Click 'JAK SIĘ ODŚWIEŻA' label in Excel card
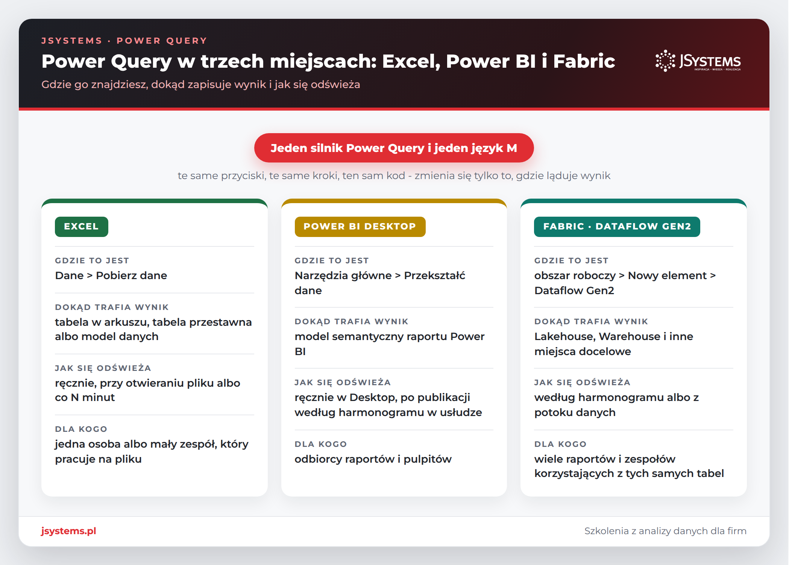The height and width of the screenshot is (565, 789). coord(103,368)
